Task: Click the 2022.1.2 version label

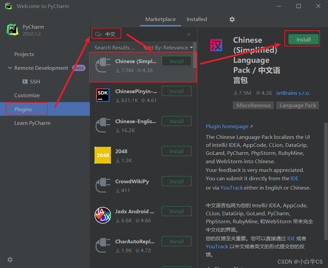Action: pyautogui.click(x=32, y=34)
